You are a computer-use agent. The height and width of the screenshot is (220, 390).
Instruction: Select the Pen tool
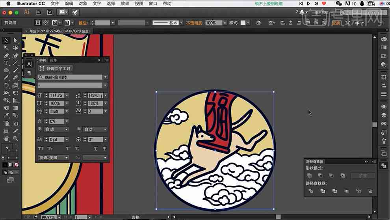click(6, 55)
